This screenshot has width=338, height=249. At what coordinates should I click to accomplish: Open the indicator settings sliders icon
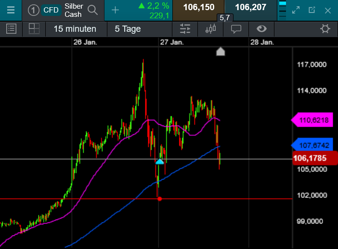(185, 29)
